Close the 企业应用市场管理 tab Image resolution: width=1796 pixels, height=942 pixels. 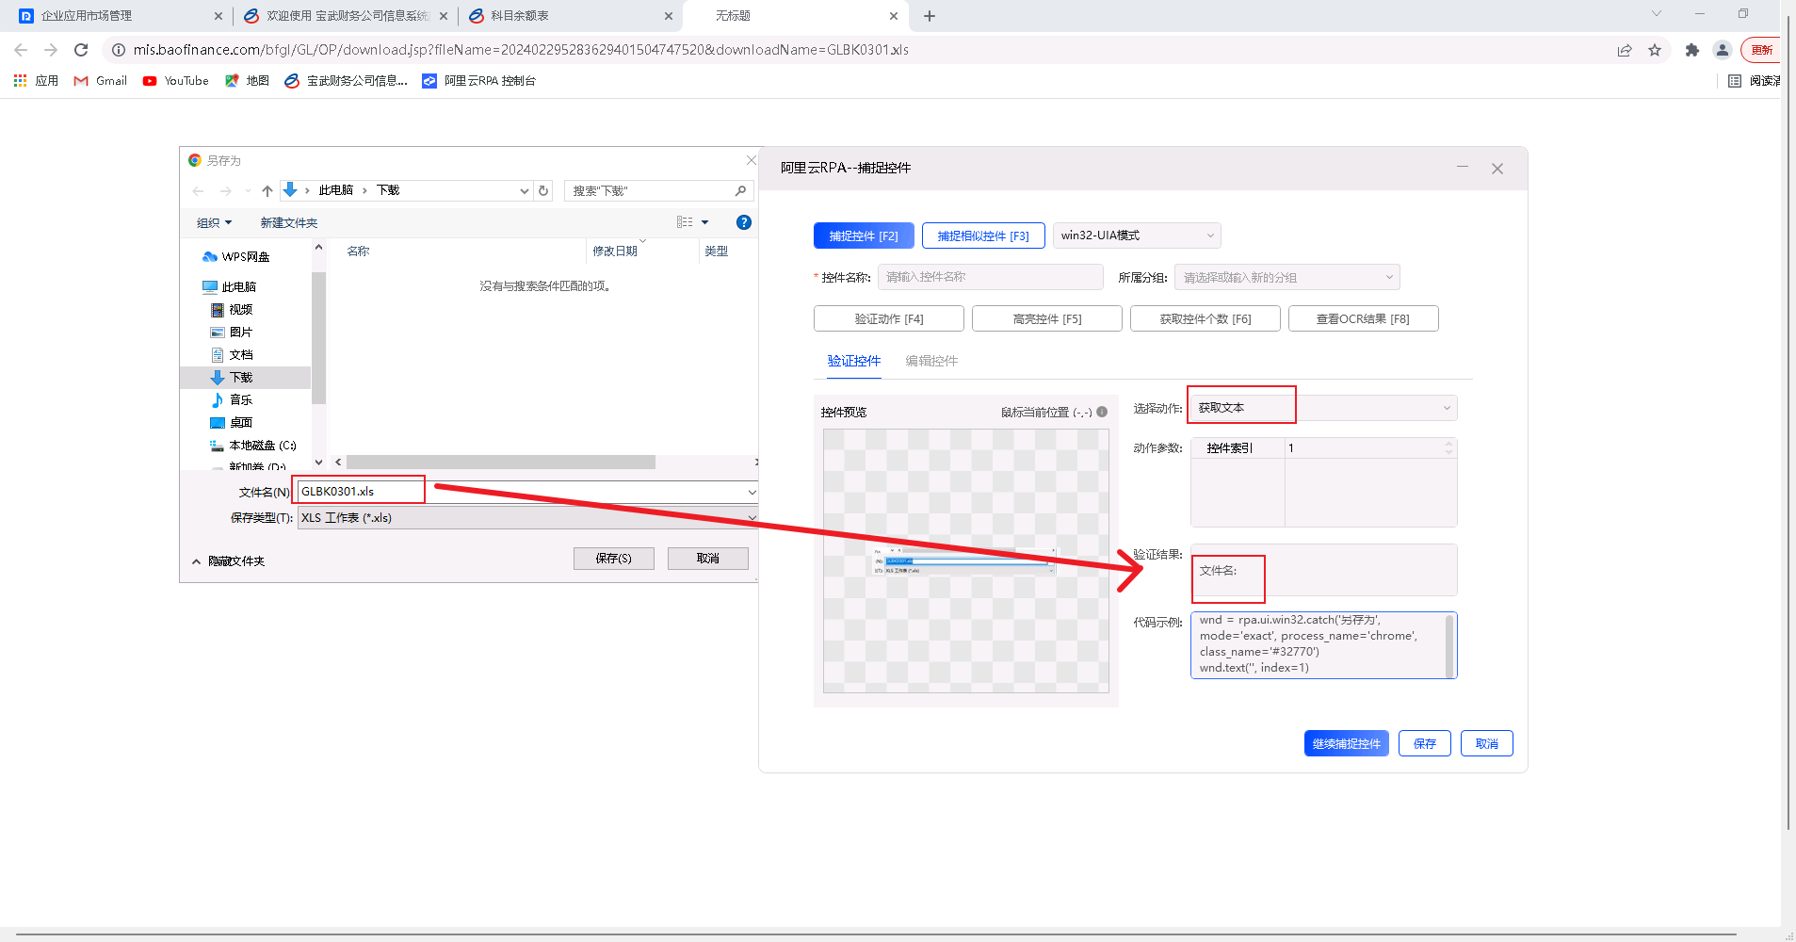[218, 16]
